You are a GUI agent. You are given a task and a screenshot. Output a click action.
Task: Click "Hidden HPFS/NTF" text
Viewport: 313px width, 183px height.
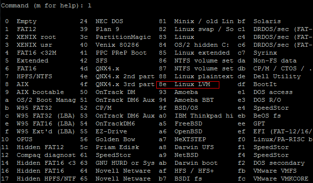[x=46, y=179]
